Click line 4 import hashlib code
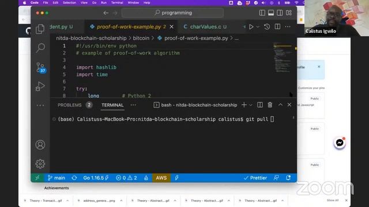369x207 pixels. [96, 67]
